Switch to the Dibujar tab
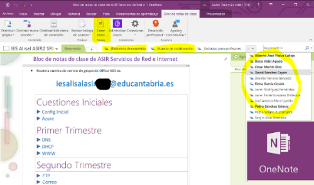The height and width of the screenshot is (185, 314). click(56, 14)
